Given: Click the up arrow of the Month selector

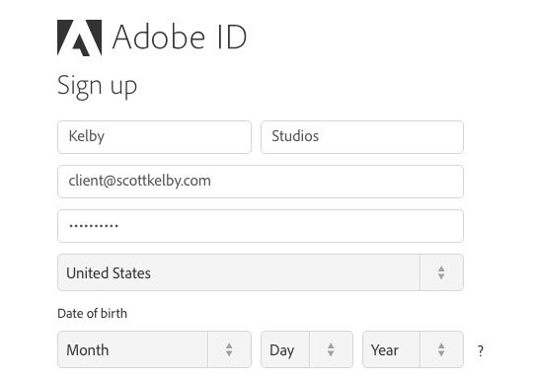Looking at the screenshot, I should [x=229, y=345].
